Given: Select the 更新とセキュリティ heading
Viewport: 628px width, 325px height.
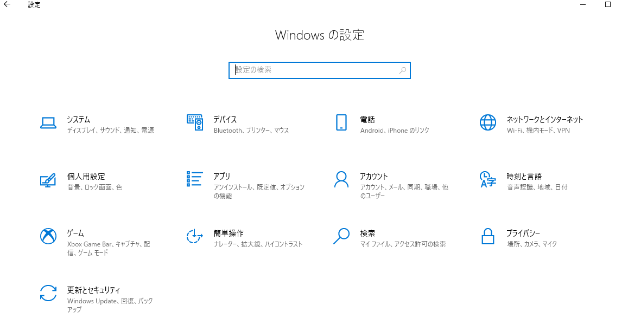Looking at the screenshot, I should coord(93,290).
